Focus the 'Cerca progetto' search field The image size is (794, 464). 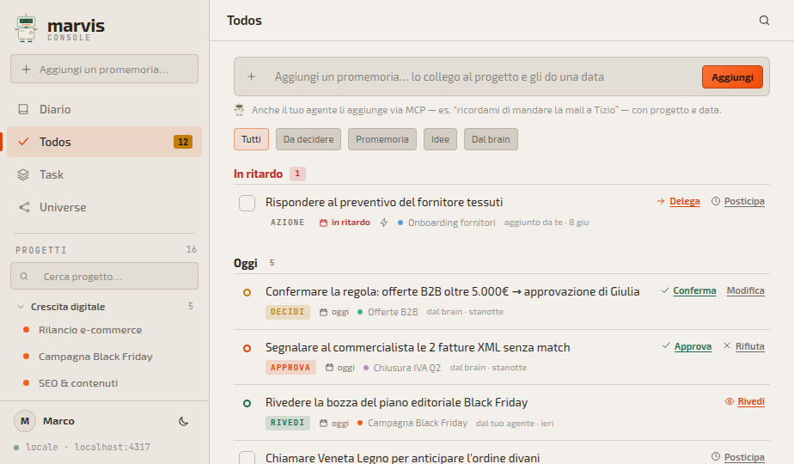[104, 277]
